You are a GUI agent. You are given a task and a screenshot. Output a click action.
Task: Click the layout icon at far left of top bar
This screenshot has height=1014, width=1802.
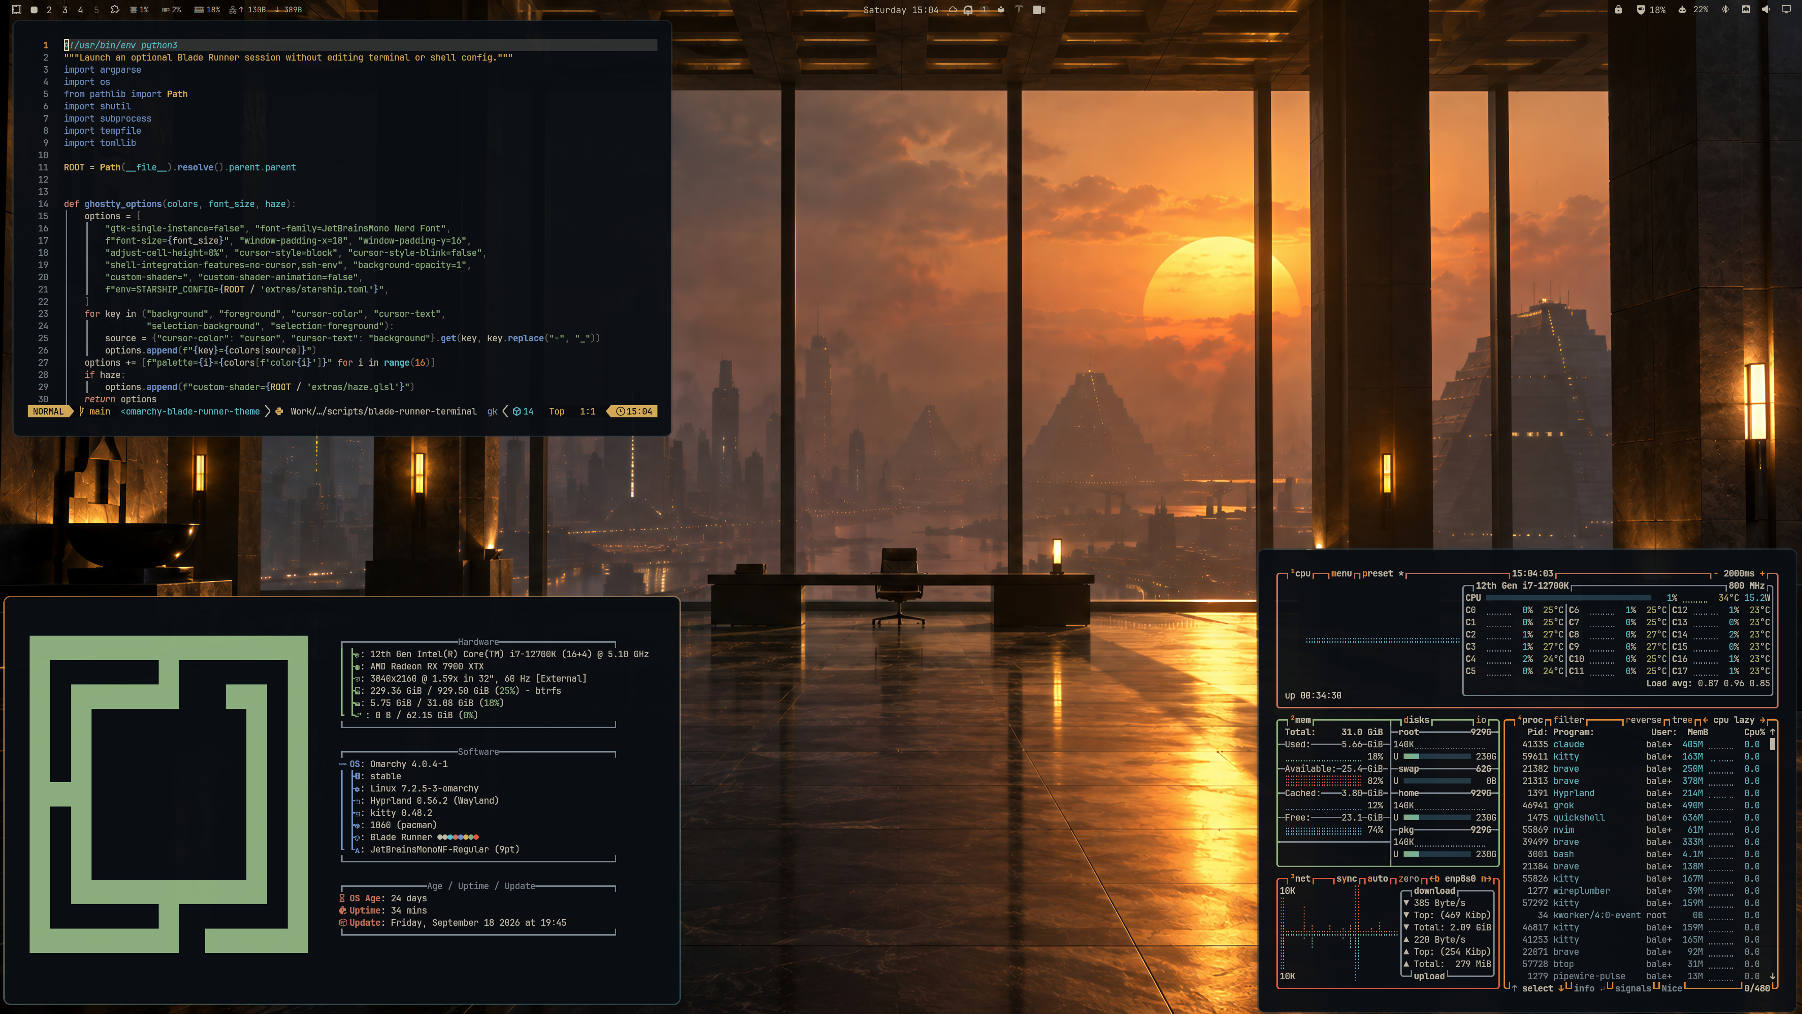(x=17, y=10)
